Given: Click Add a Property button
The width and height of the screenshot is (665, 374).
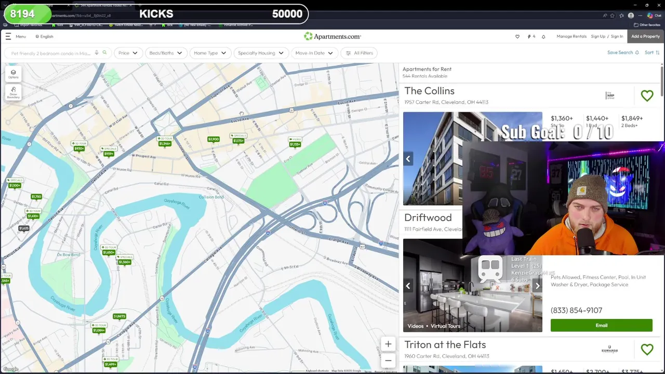Looking at the screenshot, I should click(x=645, y=36).
